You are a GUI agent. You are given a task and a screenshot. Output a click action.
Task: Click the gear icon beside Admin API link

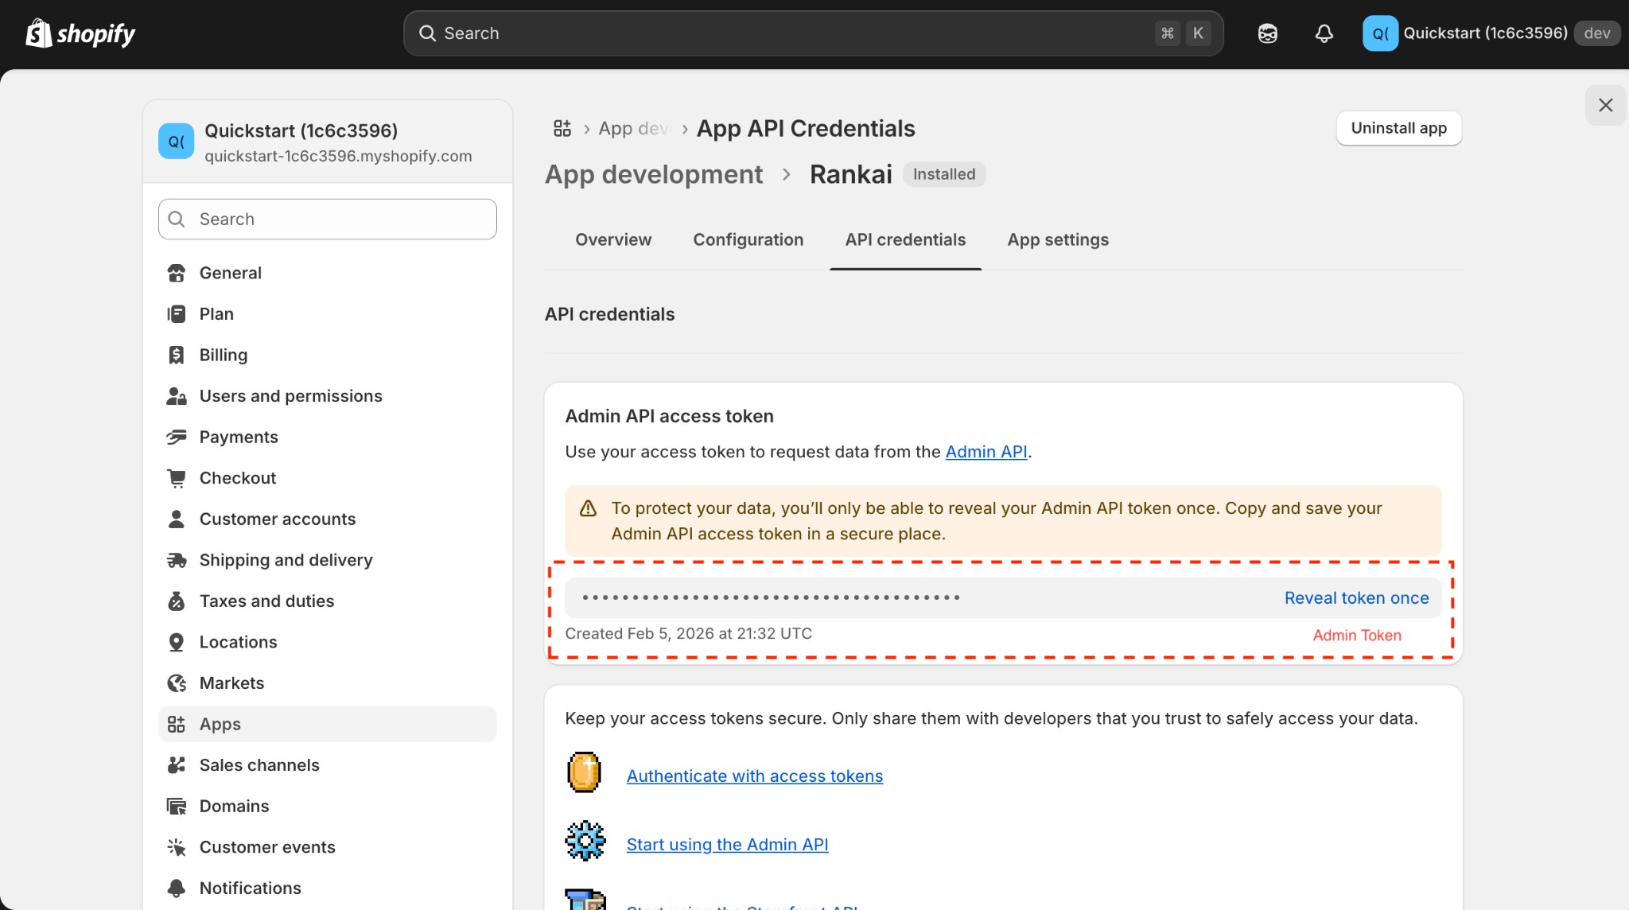[584, 840]
